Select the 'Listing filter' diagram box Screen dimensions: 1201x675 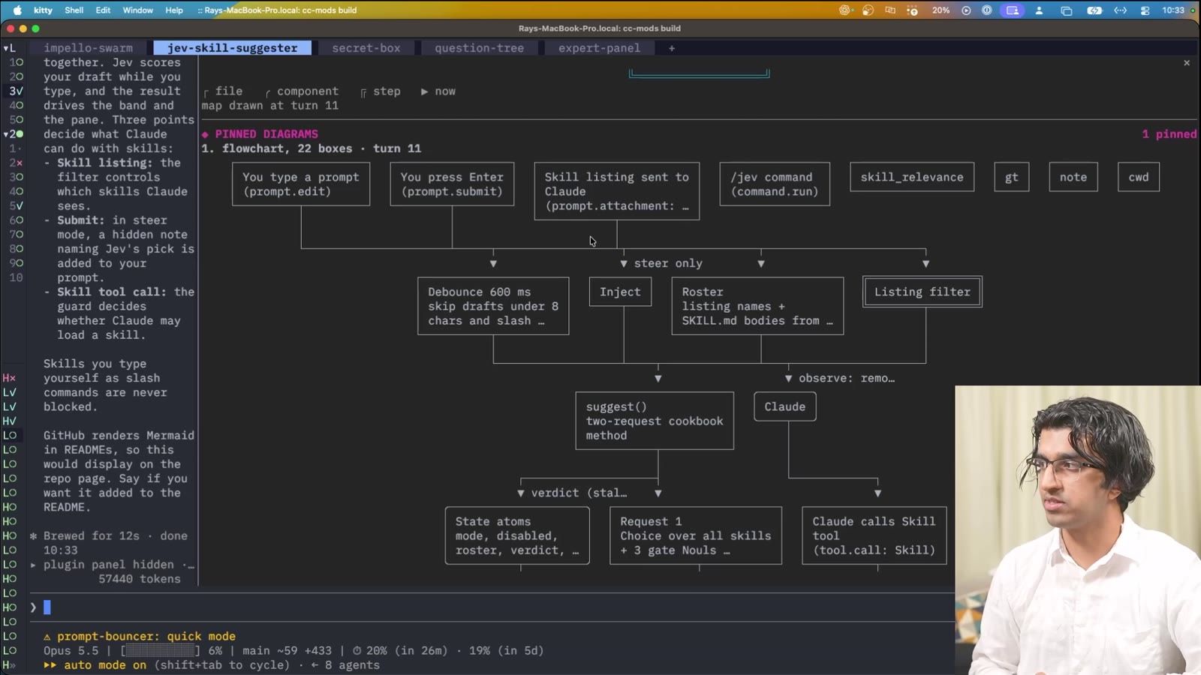923,292
